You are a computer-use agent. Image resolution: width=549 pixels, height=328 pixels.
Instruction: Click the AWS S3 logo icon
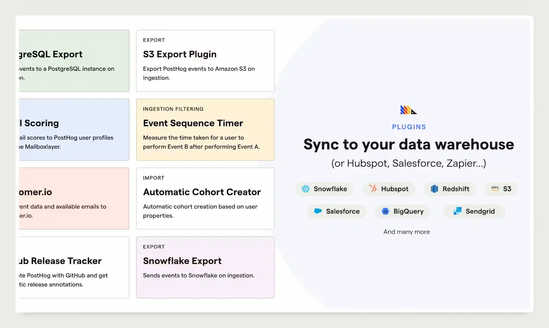point(495,189)
